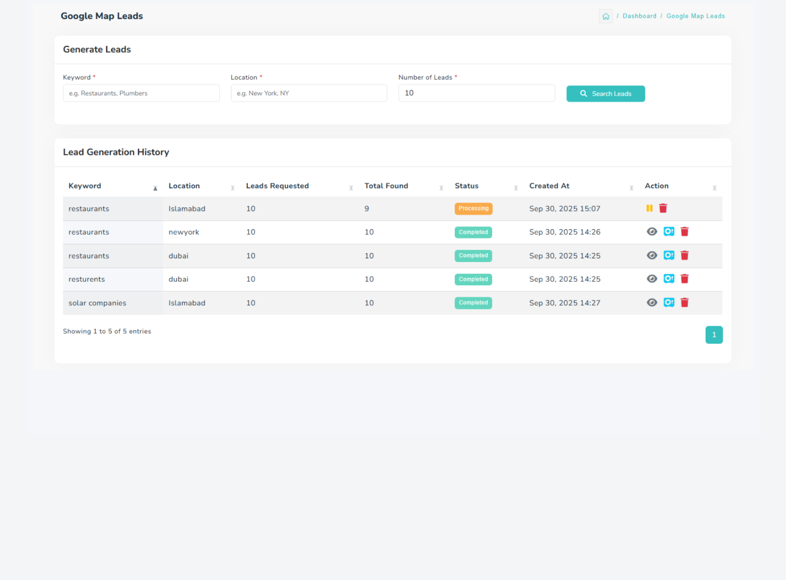Click the Keyword input field

coord(141,93)
